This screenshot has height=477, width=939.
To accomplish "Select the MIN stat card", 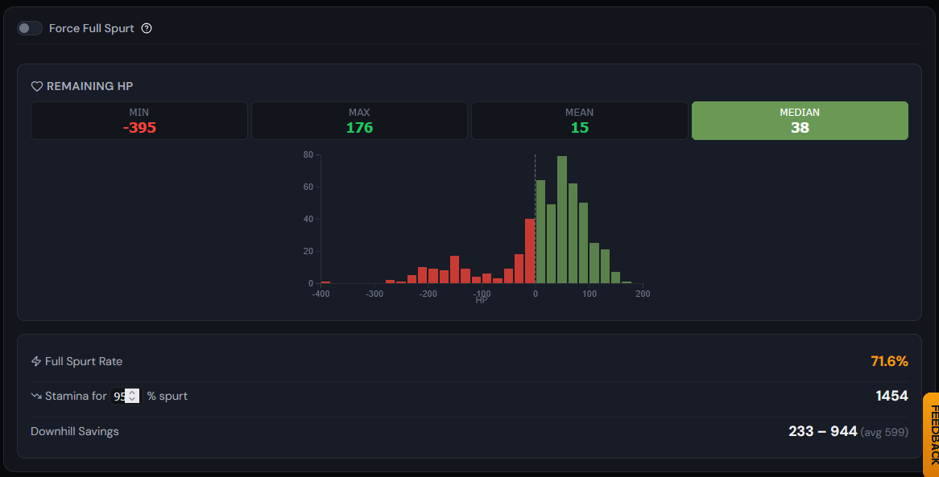I will (139, 121).
